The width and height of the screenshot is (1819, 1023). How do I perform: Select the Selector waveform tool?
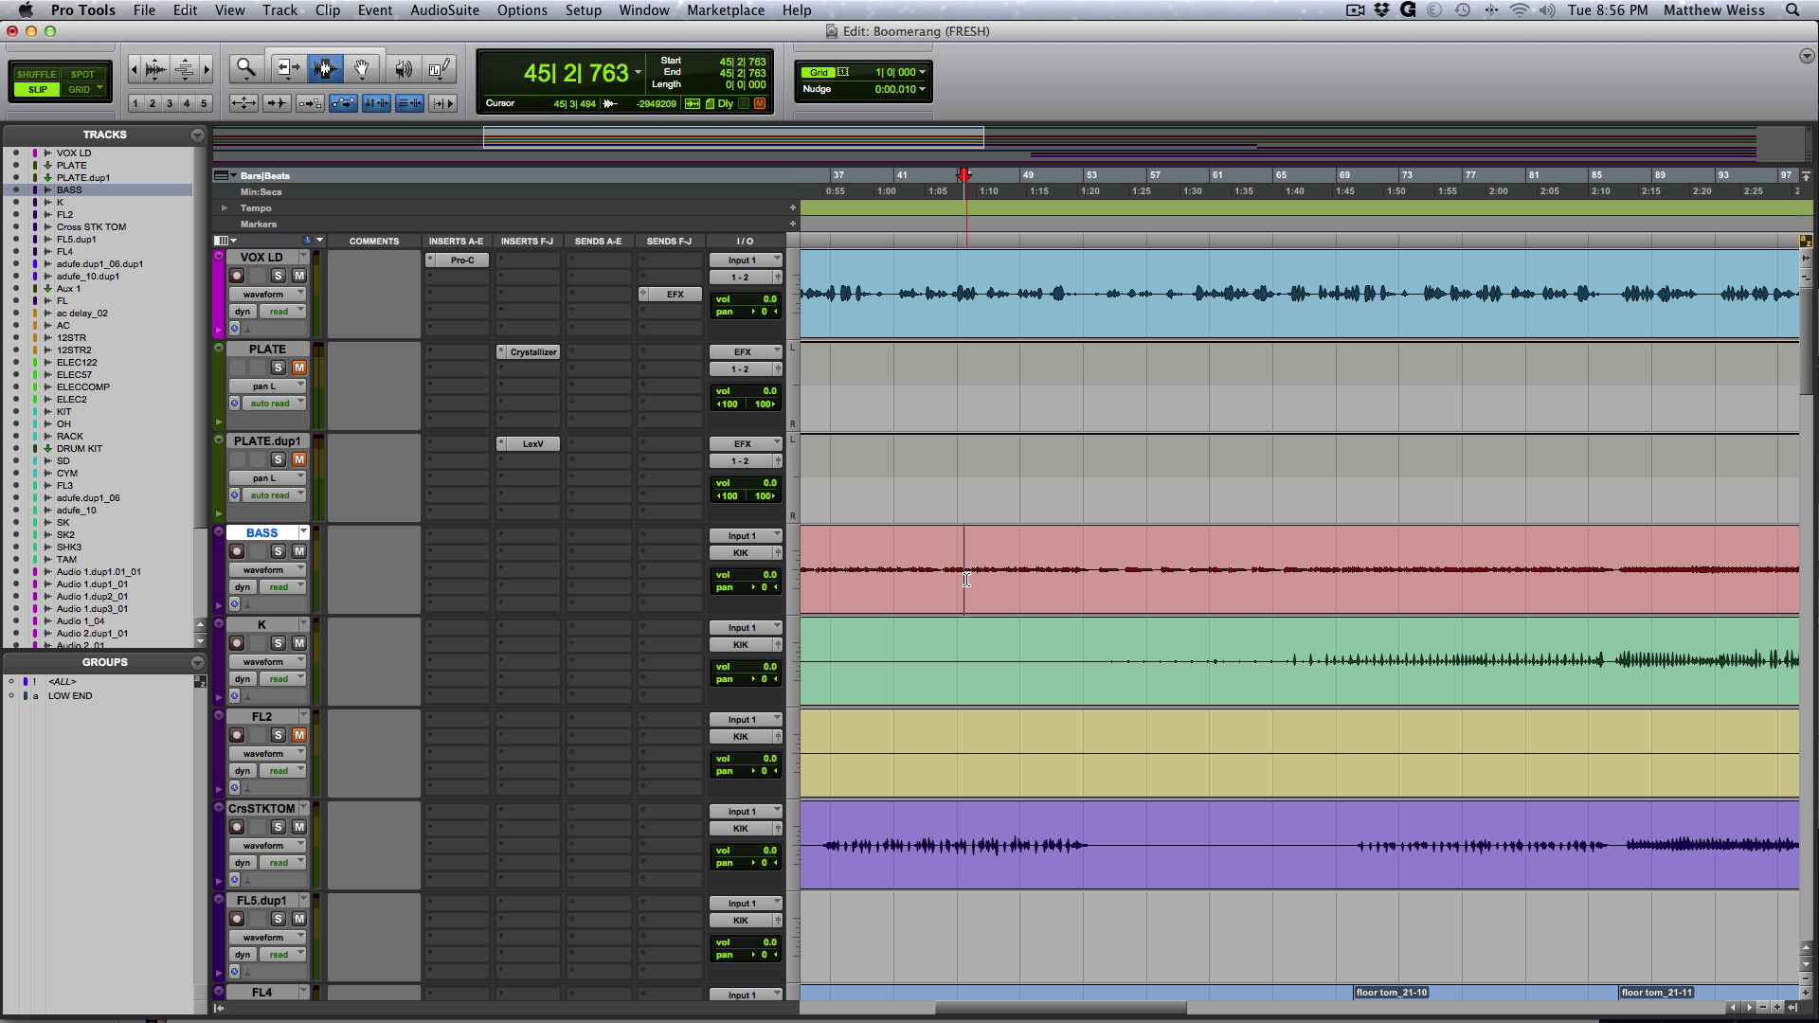[325, 68]
